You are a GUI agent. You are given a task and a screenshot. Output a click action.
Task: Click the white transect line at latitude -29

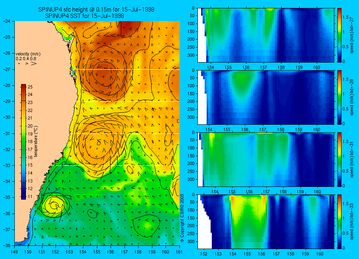tap(128, 101)
